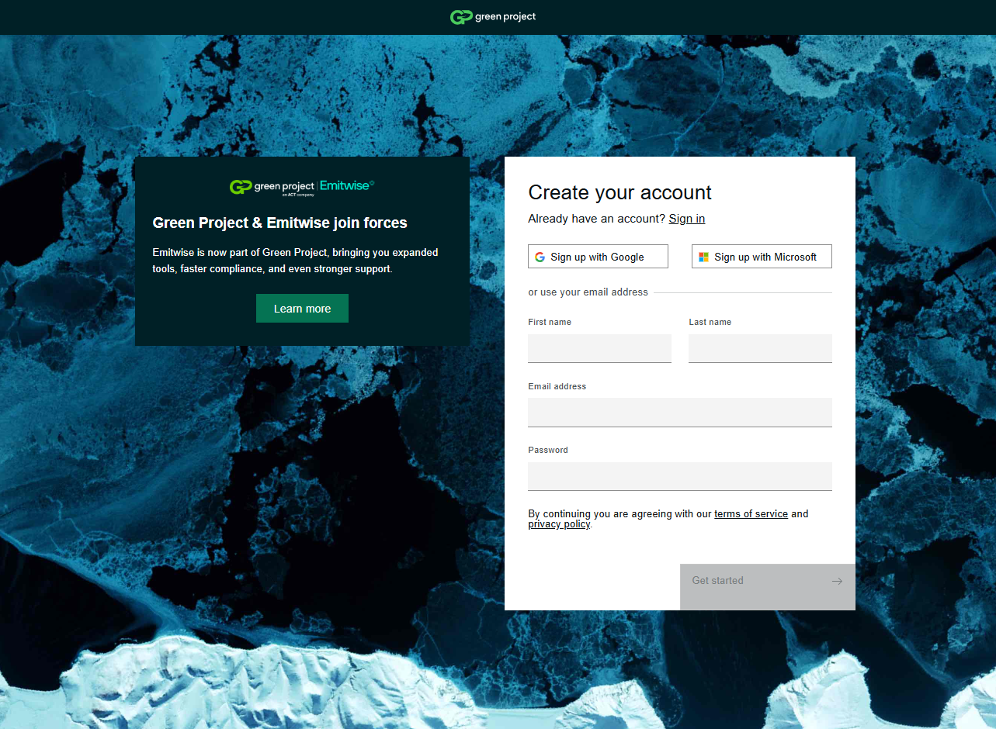Screen dimensions: 996x729
Task: Select the Password input field
Action: (x=679, y=476)
